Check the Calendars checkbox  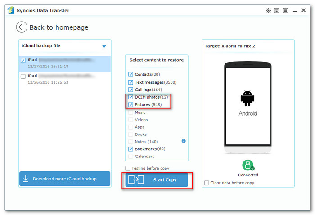point(130,157)
